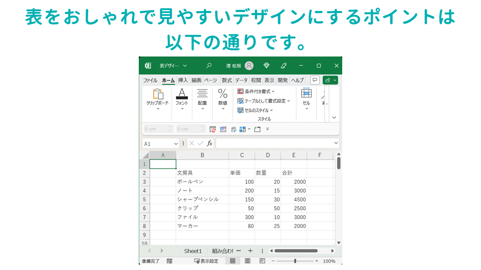Click the enter checkmark in formula bar
Viewport: 481px width, 270px height.
click(x=200, y=143)
